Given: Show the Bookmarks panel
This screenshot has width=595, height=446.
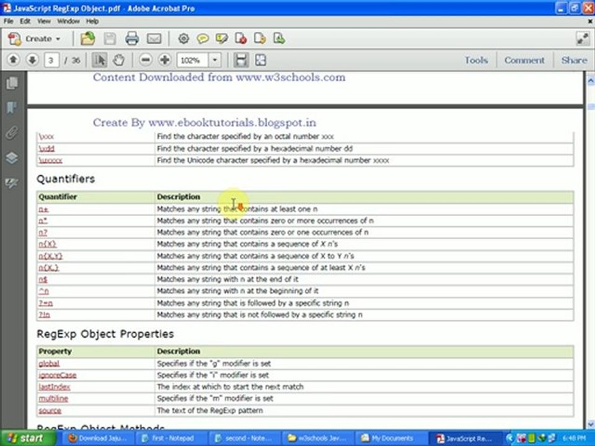Looking at the screenshot, I should tap(12, 108).
